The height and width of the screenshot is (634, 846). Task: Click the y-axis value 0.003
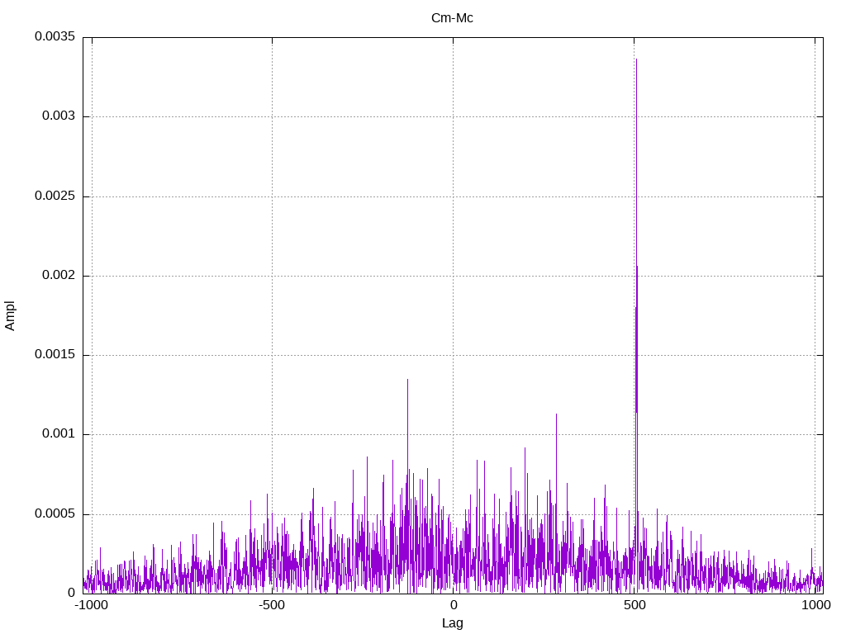click(x=59, y=116)
